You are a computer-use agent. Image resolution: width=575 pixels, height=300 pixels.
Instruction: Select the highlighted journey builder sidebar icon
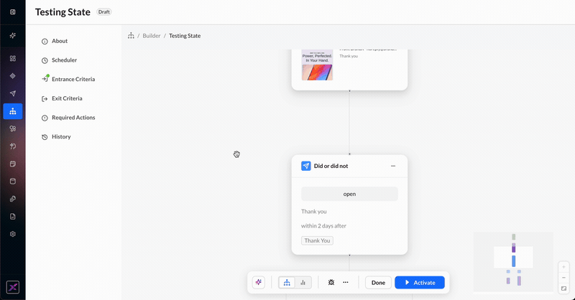tap(13, 111)
